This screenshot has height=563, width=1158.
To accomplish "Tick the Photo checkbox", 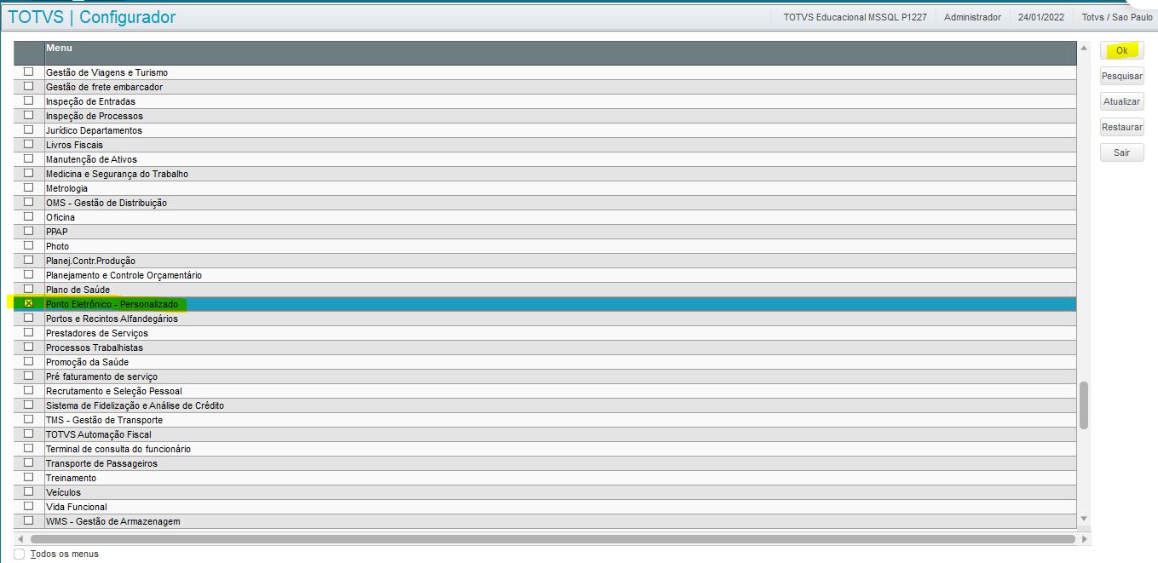I will coord(28,245).
